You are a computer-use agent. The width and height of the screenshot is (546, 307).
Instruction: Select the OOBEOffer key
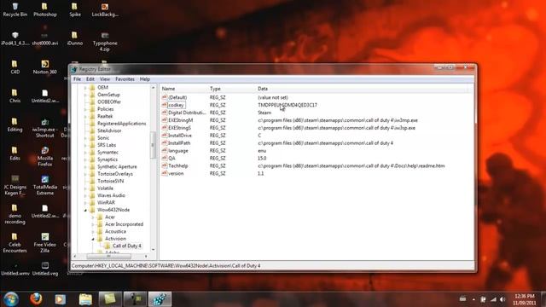tap(109, 102)
